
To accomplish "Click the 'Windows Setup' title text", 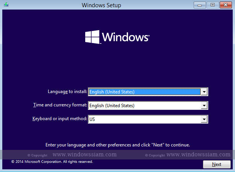I will 101,5.
